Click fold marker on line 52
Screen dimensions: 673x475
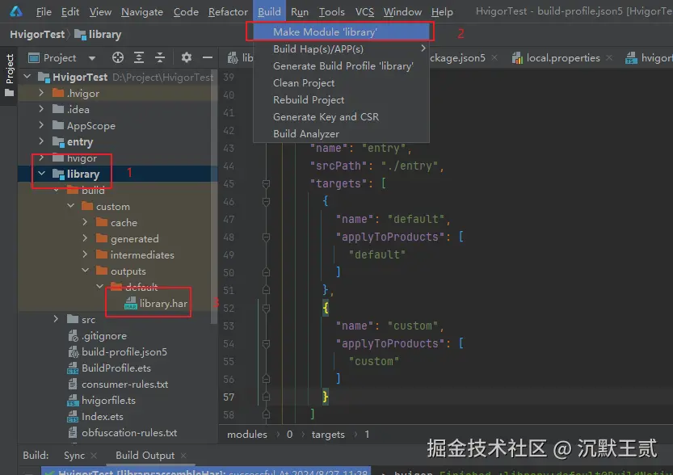tap(266, 308)
